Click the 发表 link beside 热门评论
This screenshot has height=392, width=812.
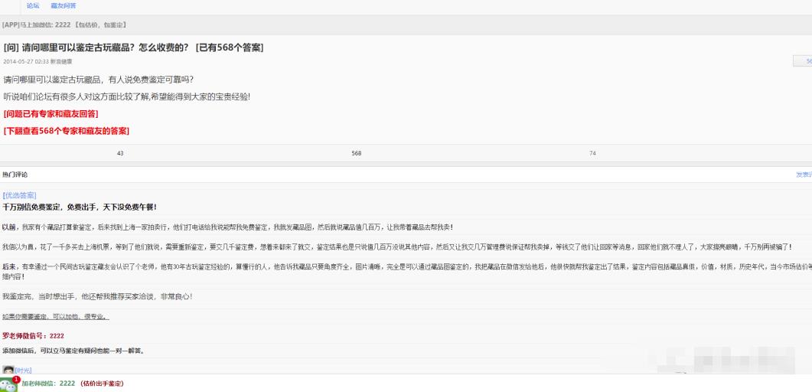(x=803, y=175)
